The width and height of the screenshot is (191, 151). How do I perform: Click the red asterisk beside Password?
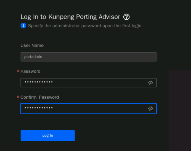point(18,71)
